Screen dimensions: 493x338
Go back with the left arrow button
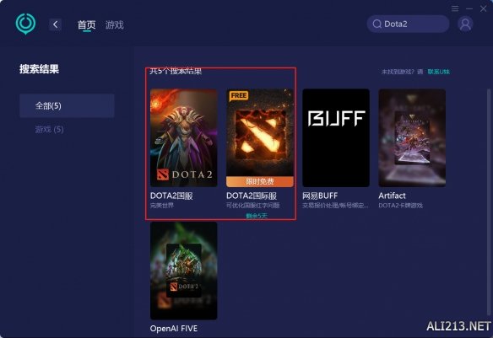click(x=56, y=24)
